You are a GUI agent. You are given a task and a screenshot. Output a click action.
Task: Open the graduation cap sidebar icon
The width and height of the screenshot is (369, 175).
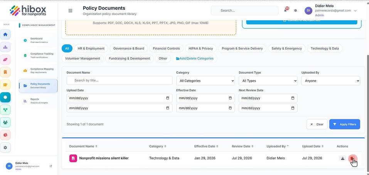click(5, 85)
